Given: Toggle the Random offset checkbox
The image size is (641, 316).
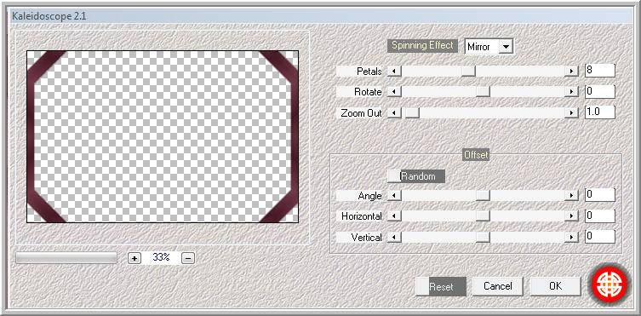Looking at the screenshot, I should coord(393,176).
